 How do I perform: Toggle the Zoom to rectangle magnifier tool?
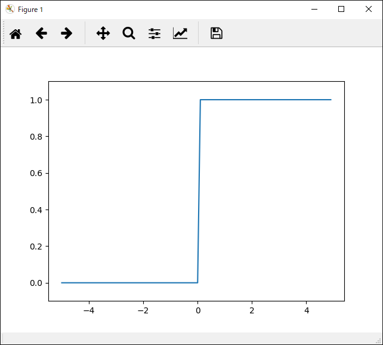129,33
